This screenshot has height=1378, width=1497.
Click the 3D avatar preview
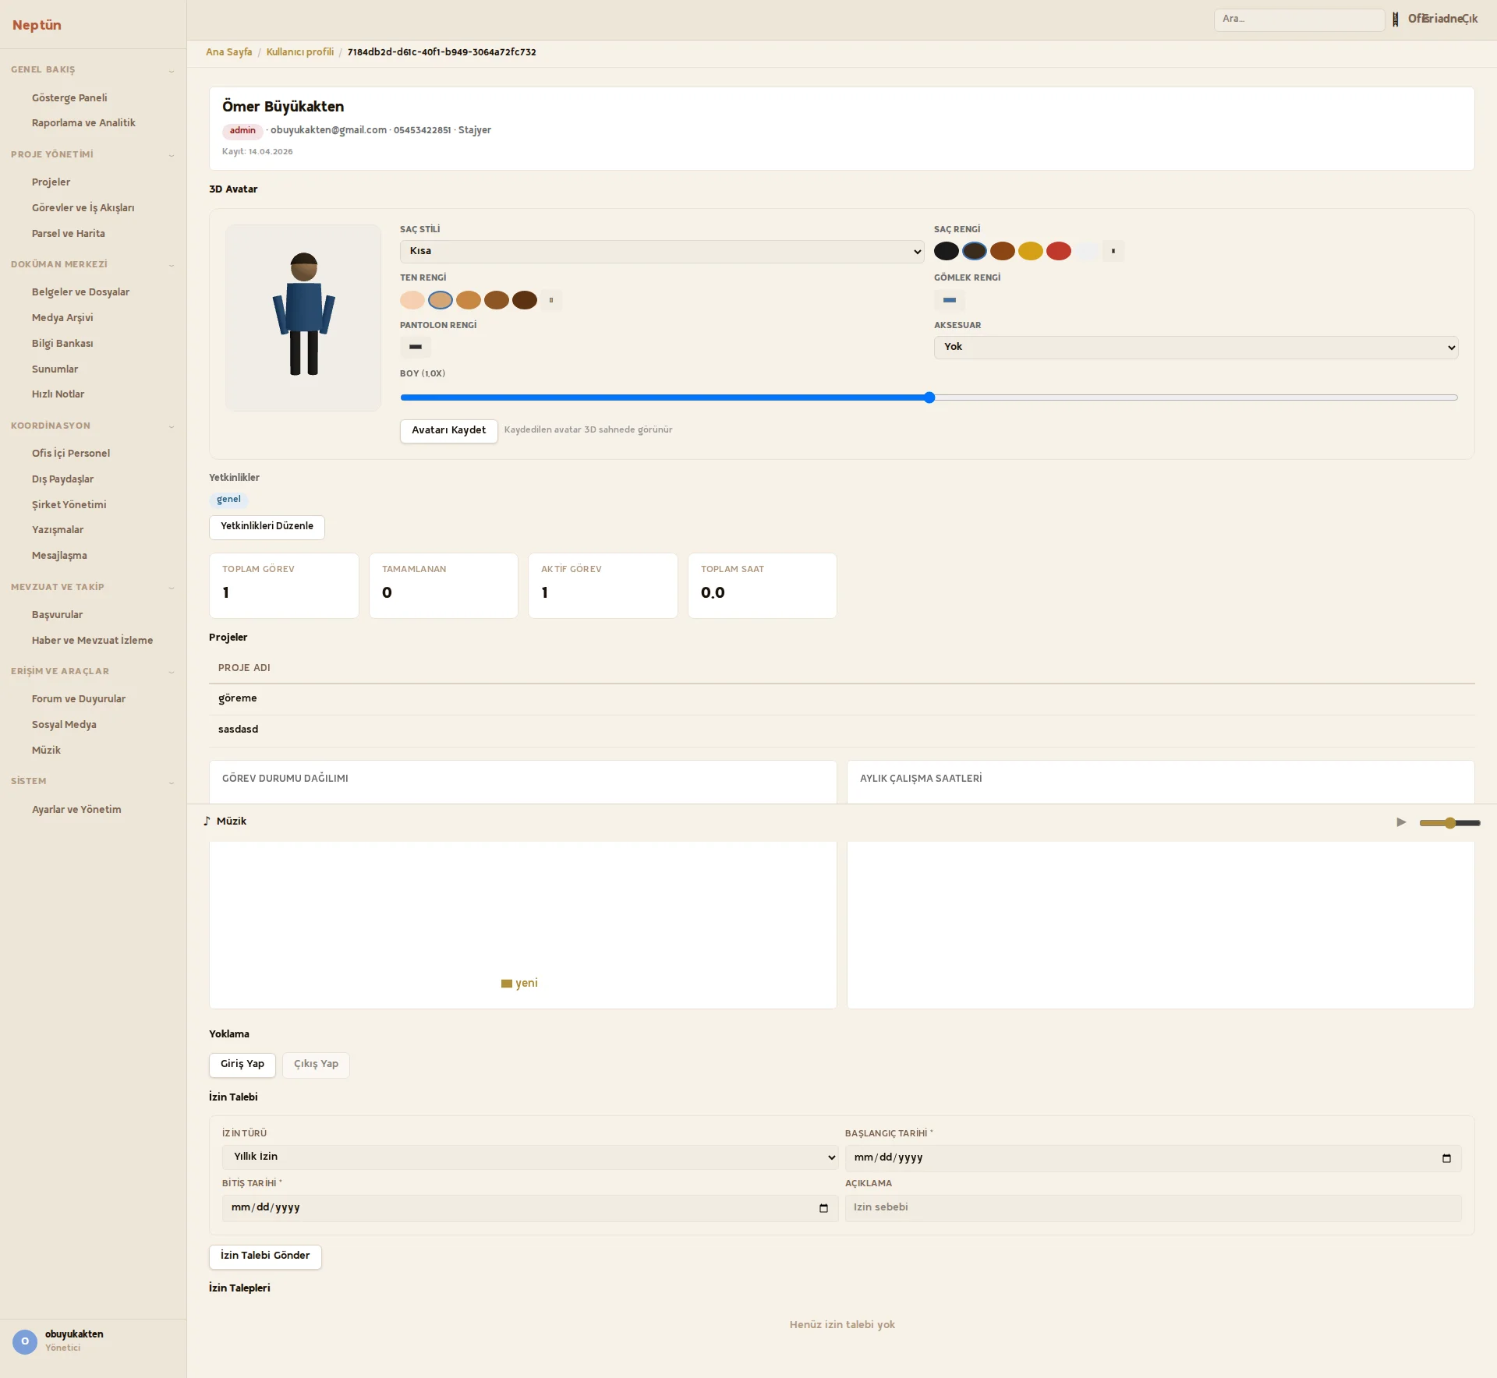(x=303, y=318)
